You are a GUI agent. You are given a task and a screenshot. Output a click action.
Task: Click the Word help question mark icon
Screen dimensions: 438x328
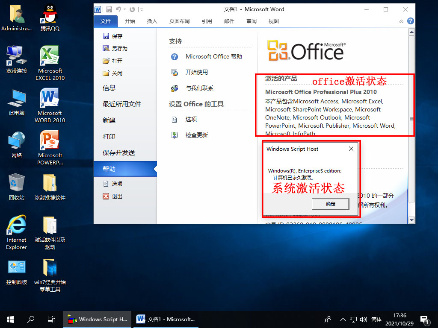[x=410, y=21]
